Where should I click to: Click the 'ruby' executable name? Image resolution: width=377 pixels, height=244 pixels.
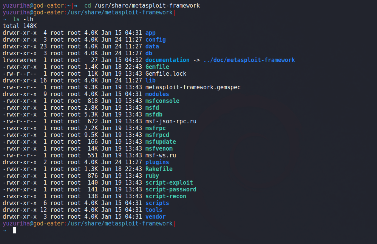point(152,176)
